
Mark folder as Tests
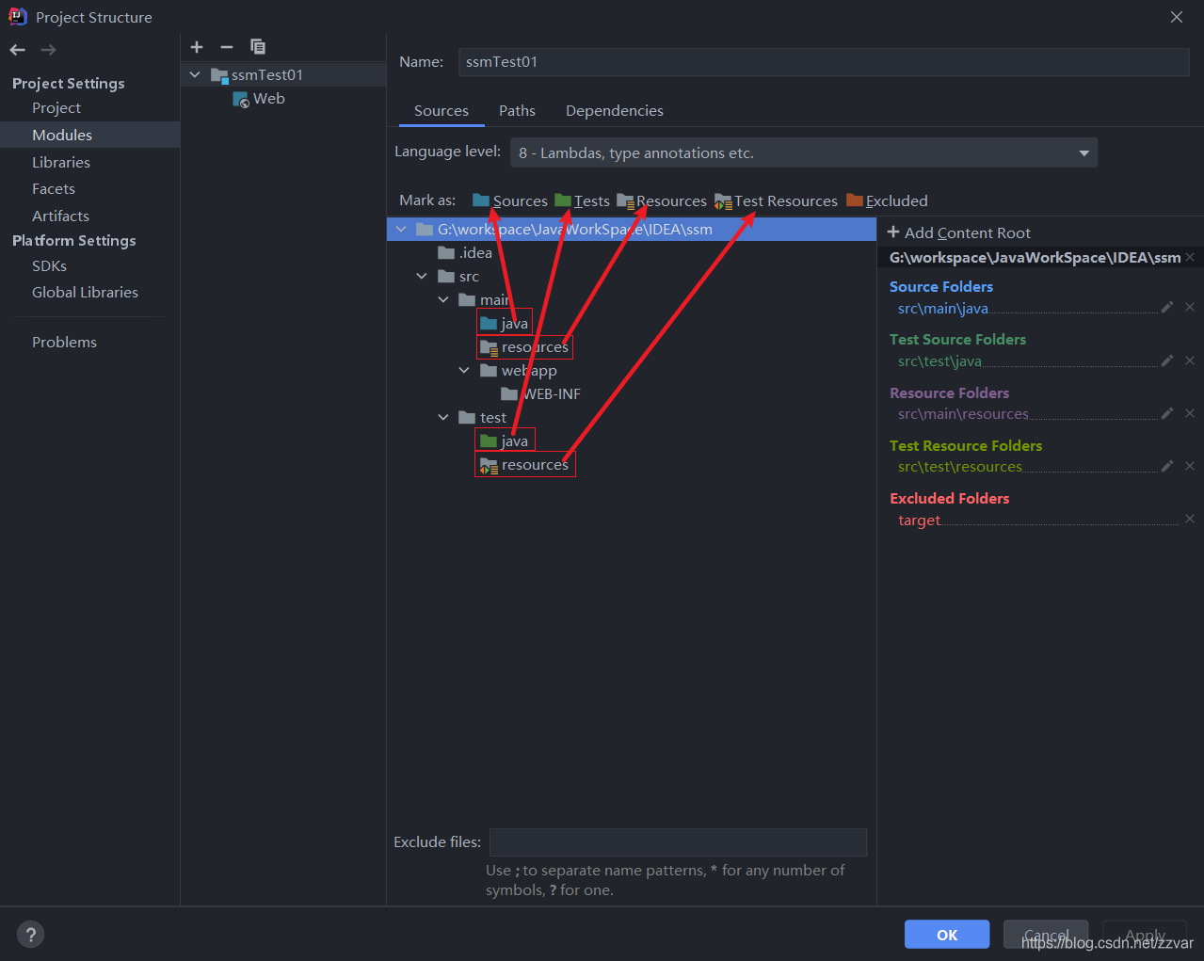pyautogui.click(x=582, y=200)
